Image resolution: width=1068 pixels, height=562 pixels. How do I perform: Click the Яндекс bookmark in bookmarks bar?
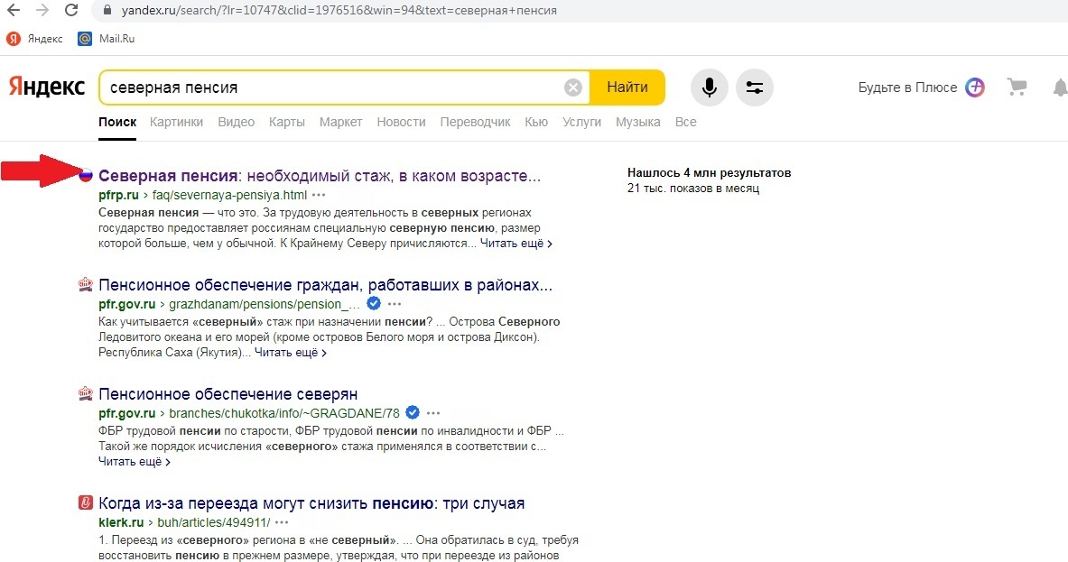tap(35, 39)
